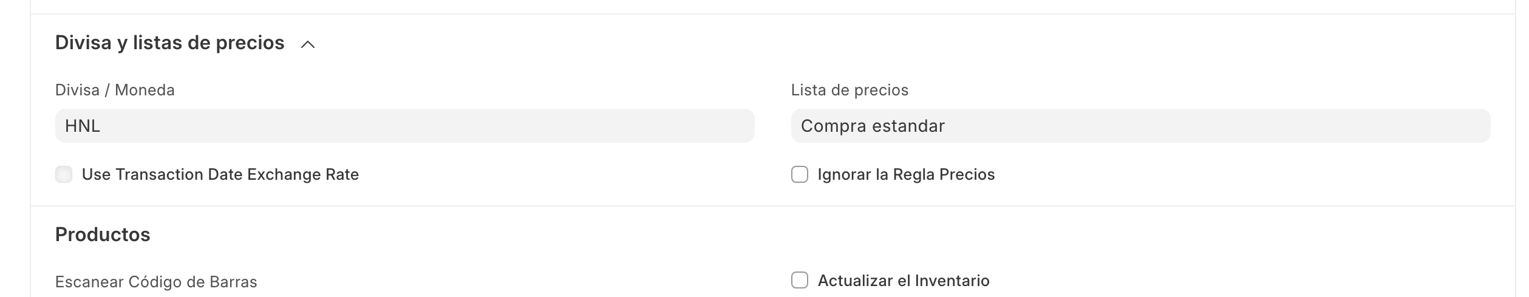Click the word Divisa in the section title

(x=83, y=43)
